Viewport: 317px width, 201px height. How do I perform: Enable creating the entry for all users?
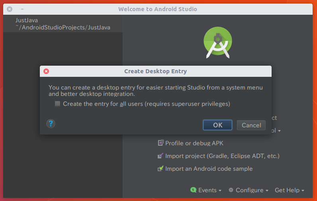[x=58, y=103]
